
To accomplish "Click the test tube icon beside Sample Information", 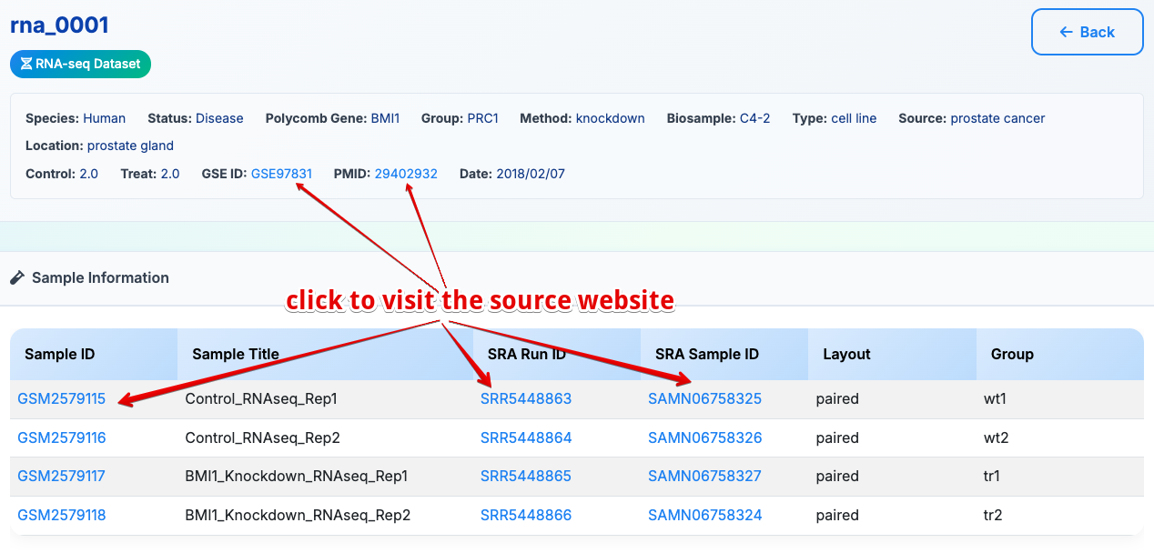I will click(15, 277).
